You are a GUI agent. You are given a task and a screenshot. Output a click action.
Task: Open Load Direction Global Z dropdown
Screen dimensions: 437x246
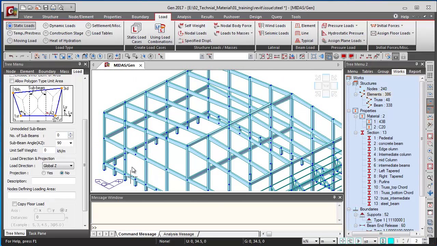point(58,166)
